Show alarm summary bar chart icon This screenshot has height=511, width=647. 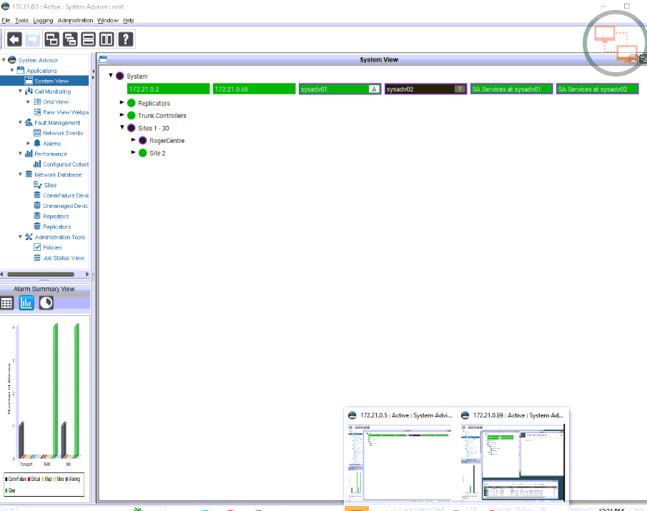coord(26,303)
